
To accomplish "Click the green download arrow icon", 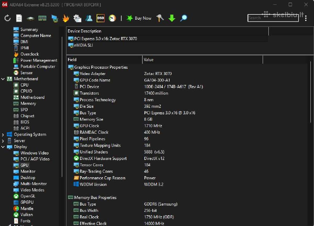I will 172,18.
